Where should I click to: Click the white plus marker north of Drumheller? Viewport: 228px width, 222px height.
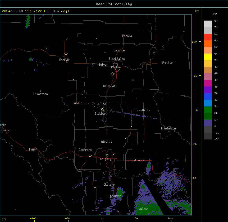[x=162, y=99]
